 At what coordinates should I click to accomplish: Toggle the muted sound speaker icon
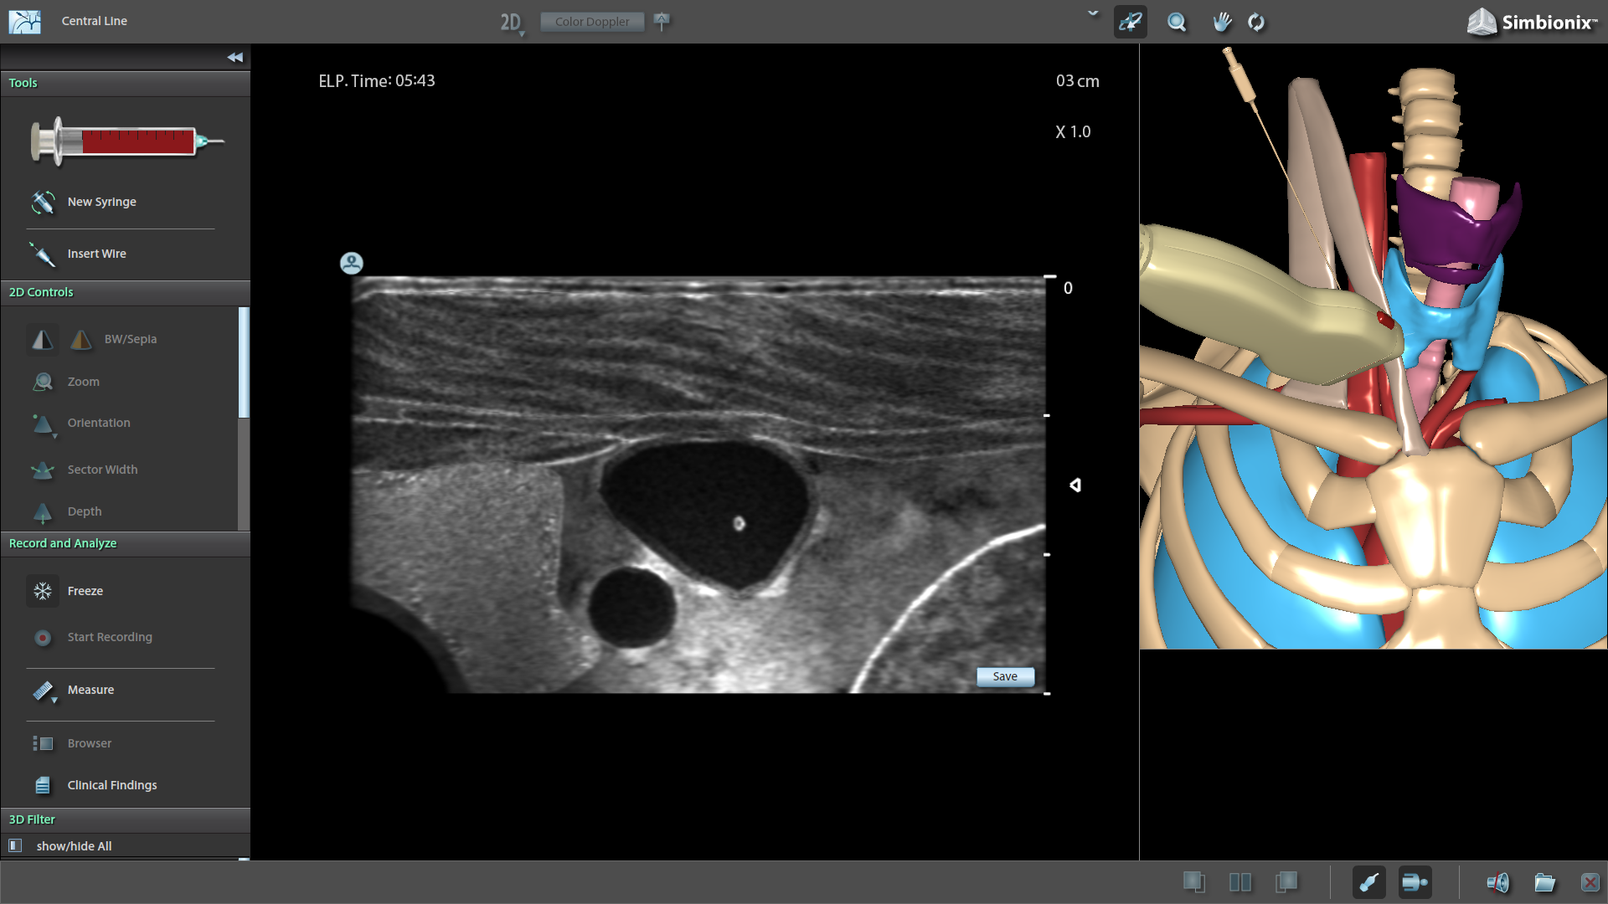pos(1497,882)
